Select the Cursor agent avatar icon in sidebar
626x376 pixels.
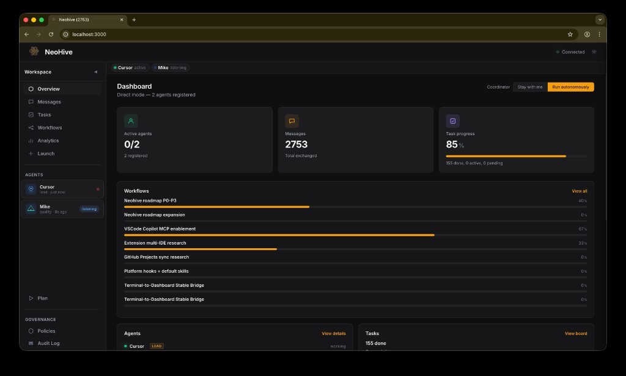click(x=31, y=189)
